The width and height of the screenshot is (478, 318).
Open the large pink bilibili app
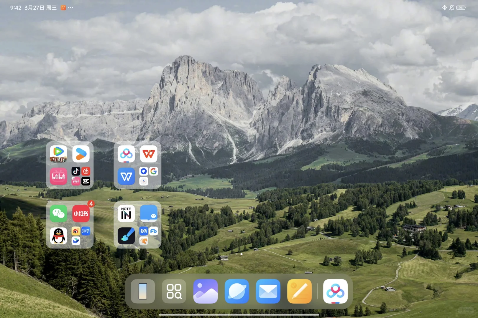(58, 177)
